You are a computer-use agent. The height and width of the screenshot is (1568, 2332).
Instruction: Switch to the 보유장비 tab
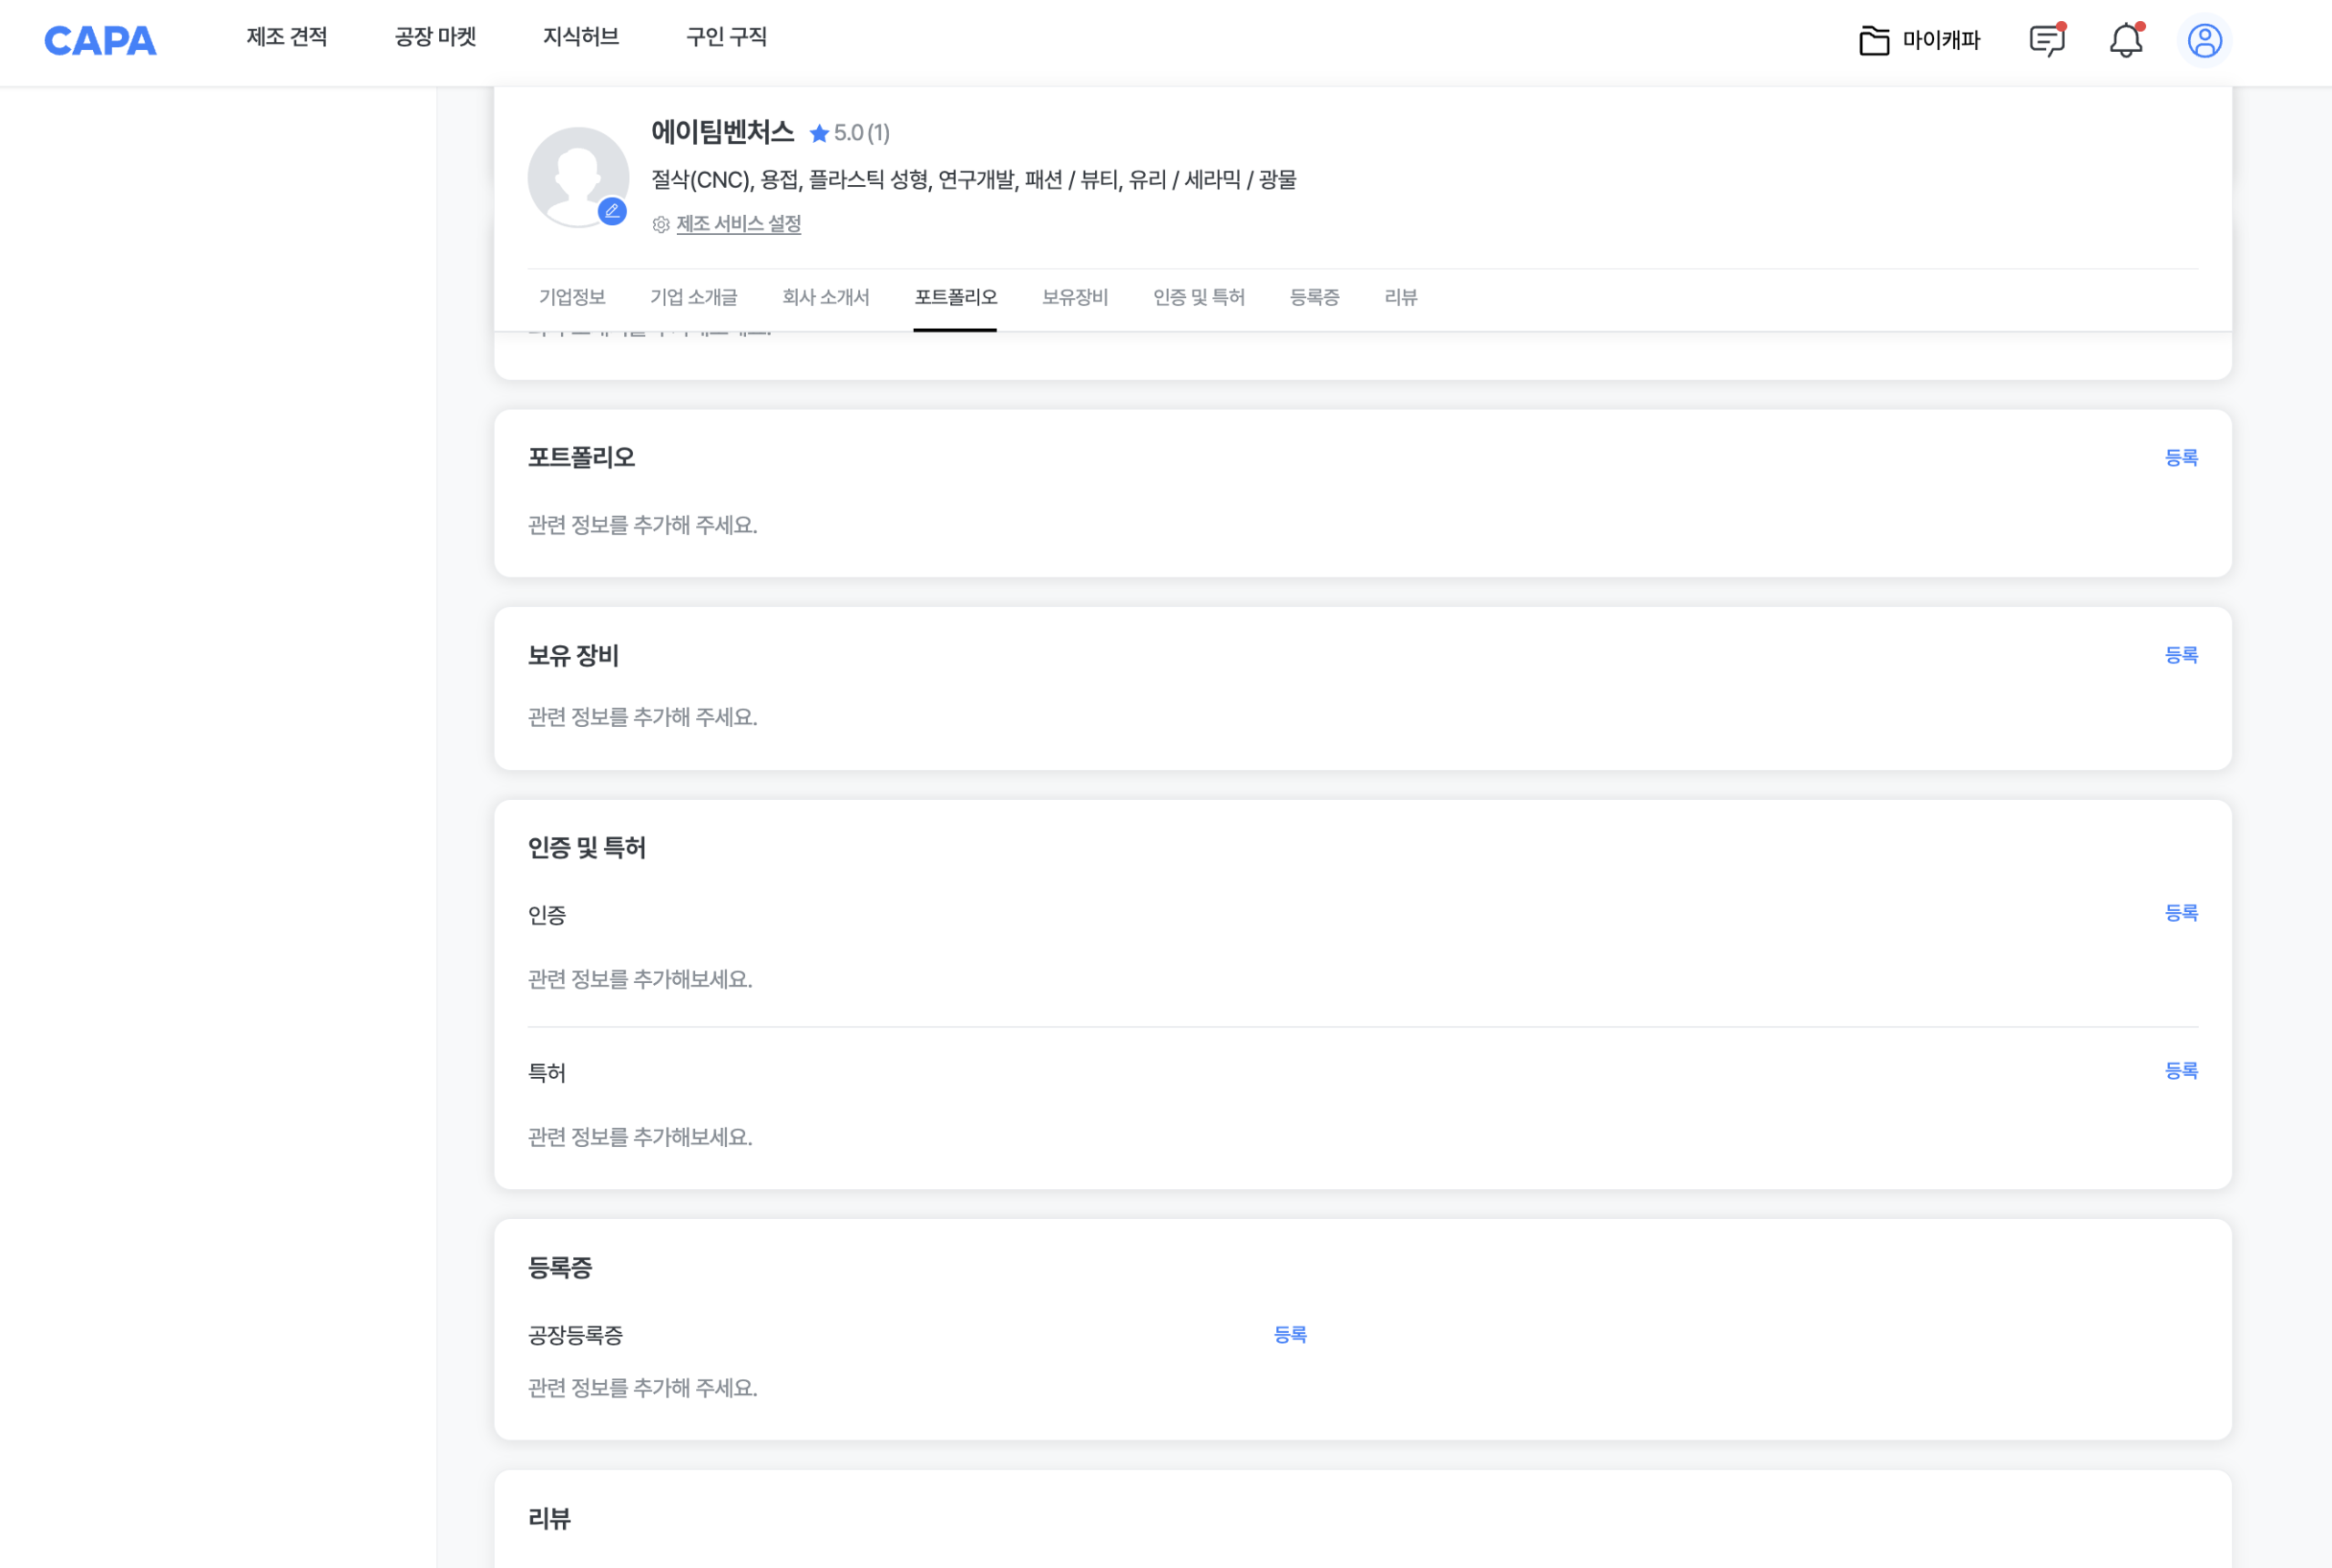(1075, 297)
